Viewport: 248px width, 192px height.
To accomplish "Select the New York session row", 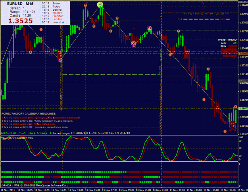I will click(53, 22).
